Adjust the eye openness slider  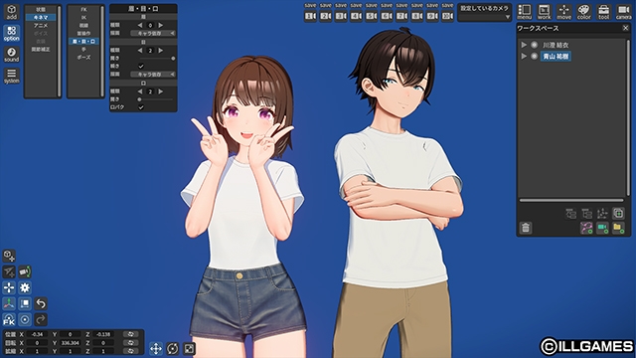click(x=157, y=59)
